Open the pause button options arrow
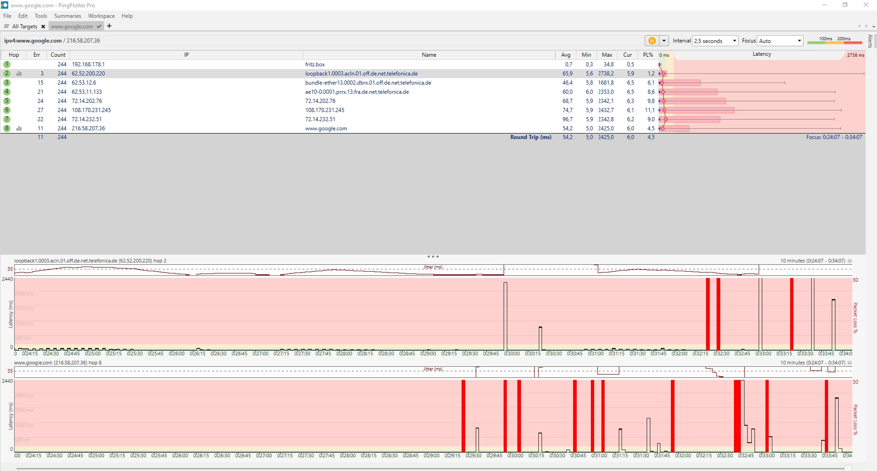This screenshot has width=877, height=471. tap(664, 41)
